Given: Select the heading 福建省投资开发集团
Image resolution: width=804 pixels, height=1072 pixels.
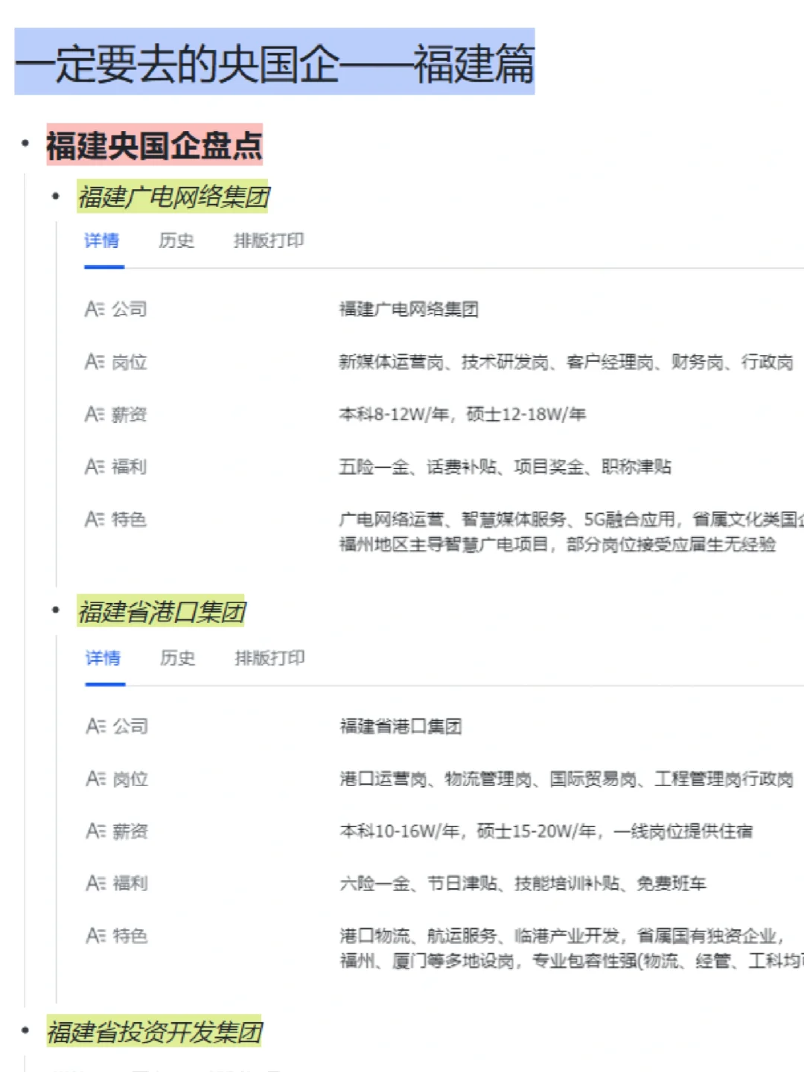Looking at the screenshot, I should point(154,1032).
